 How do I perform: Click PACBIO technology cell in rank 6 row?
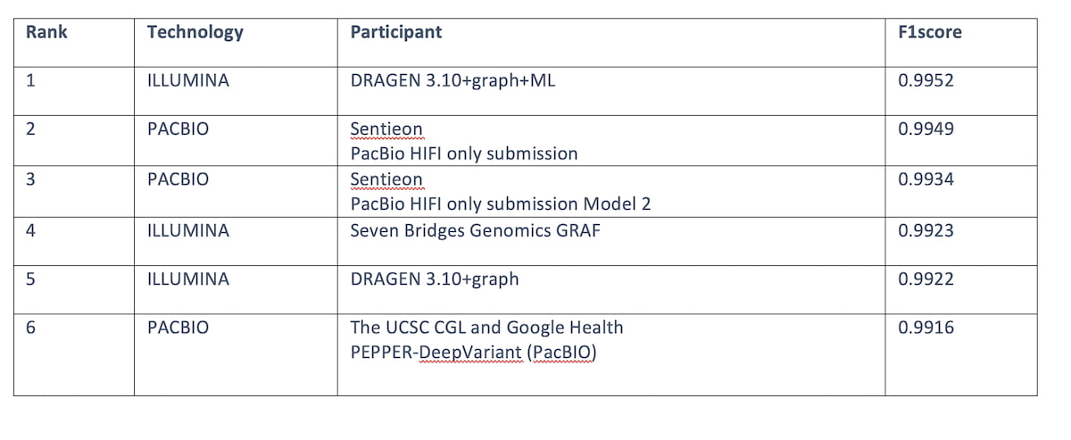point(178,328)
